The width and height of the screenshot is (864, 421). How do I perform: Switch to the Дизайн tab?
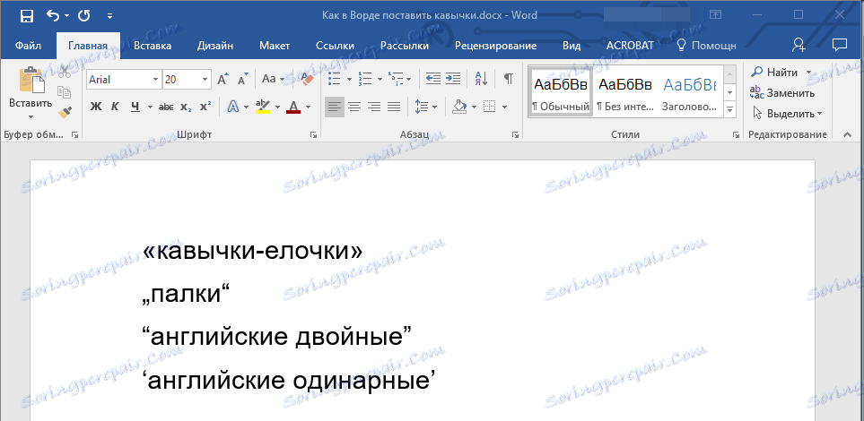[215, 46]
